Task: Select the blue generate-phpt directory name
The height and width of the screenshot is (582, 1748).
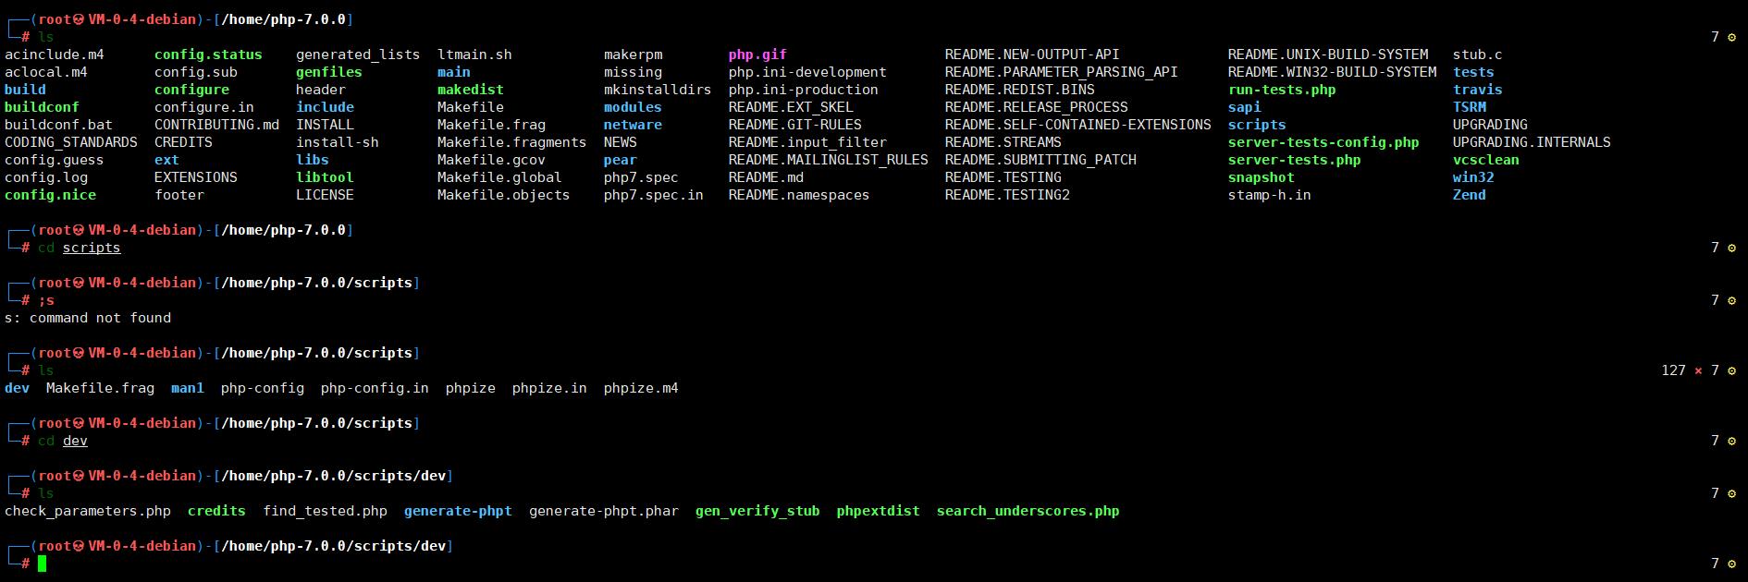Action: (x=458, y=511)
